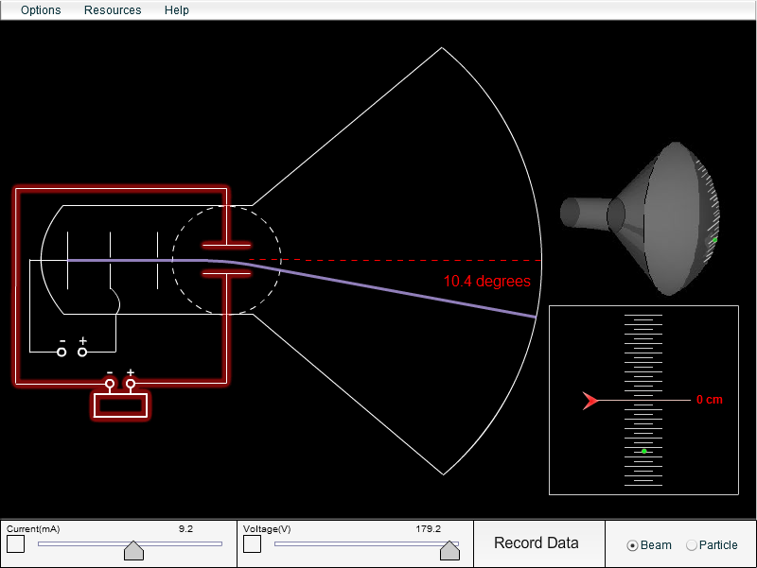Toggle the Voltage(V) checkbox
The height and width of the screenshot is (568, 757).
pyautogui.click(x=252, y=545)
